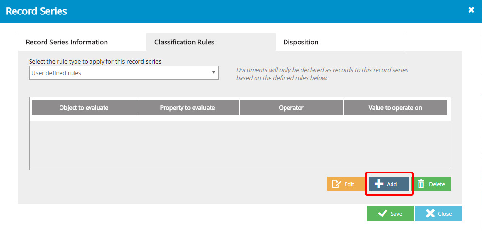The width and height of the screenshot is (482, 231).
Task: Click the Operator column header
Action: pyautogui.click(x=291, y=108)
